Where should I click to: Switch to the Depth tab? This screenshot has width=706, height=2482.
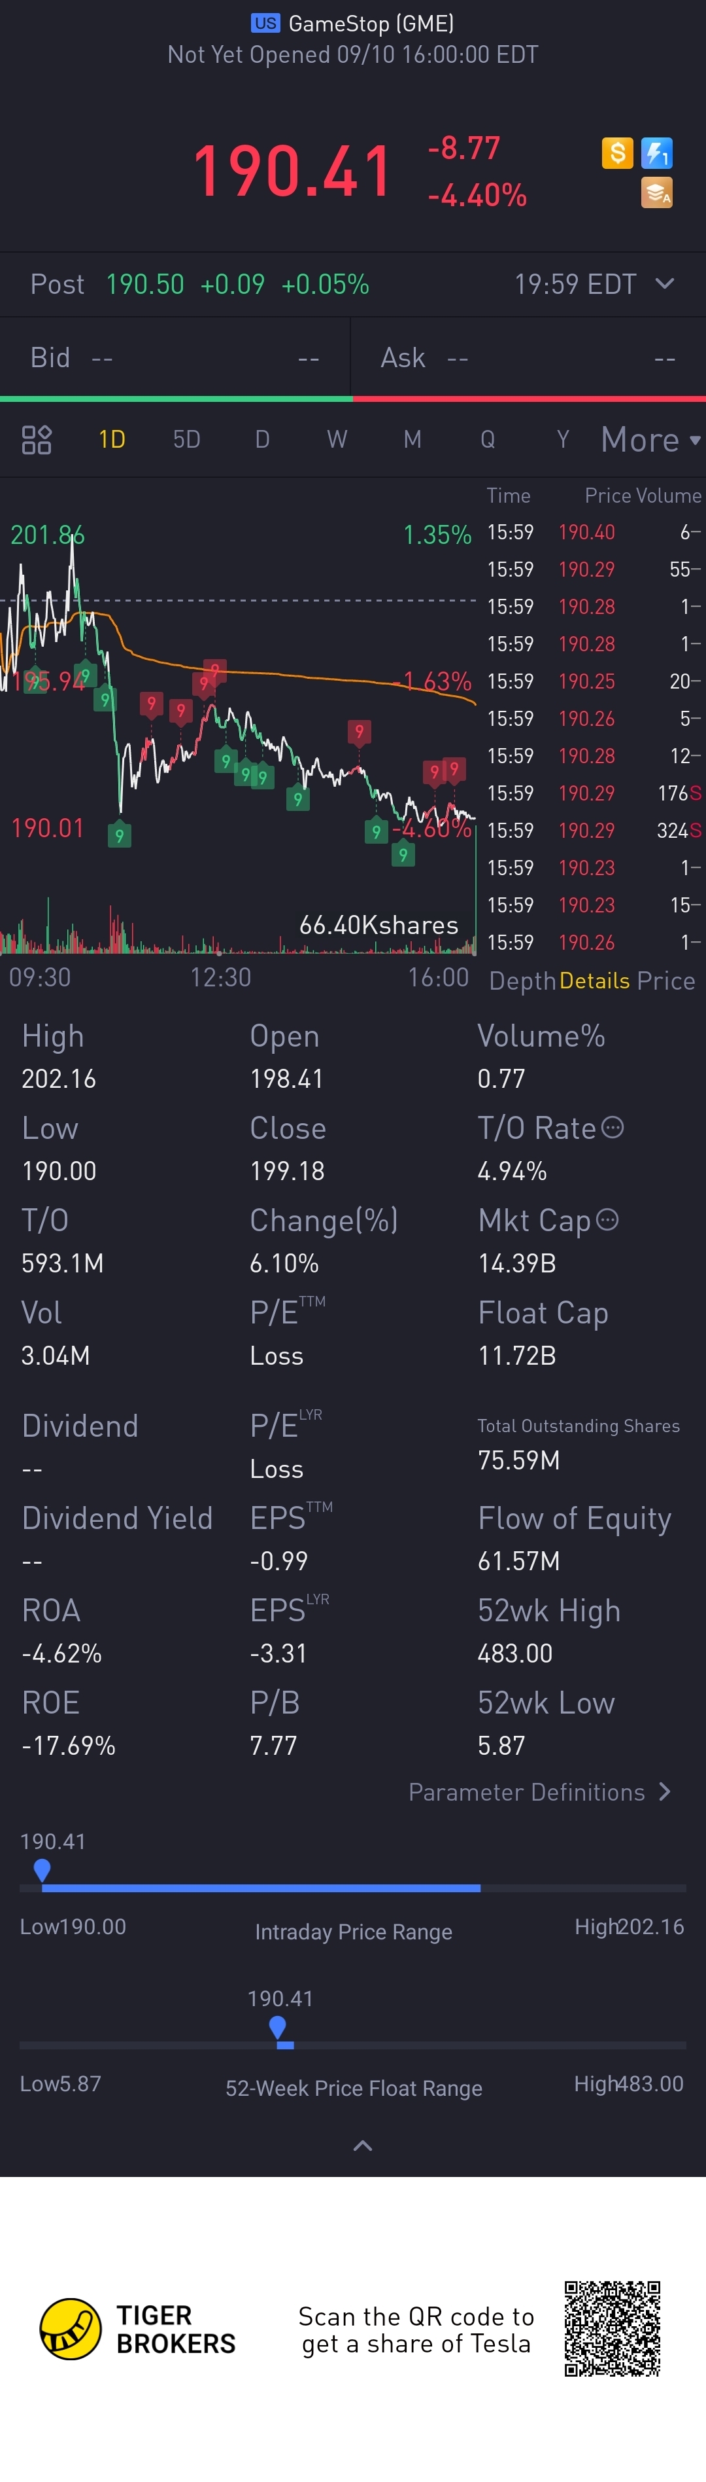[x=522, y=981]
